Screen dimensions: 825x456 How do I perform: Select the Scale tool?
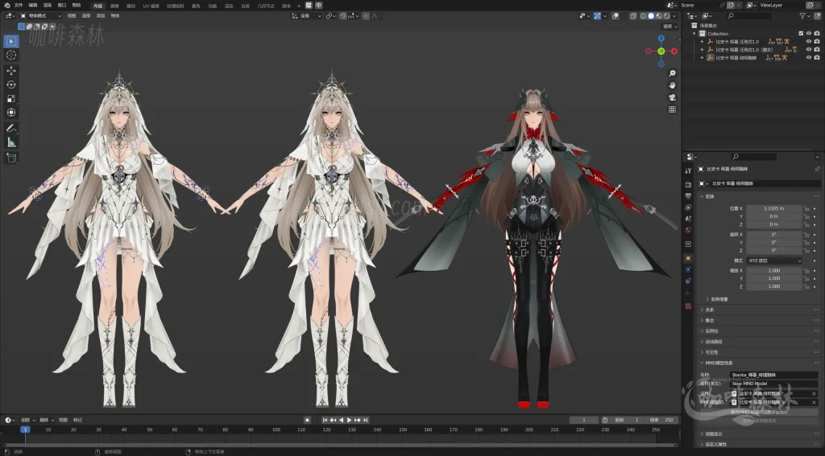[11, 99]
